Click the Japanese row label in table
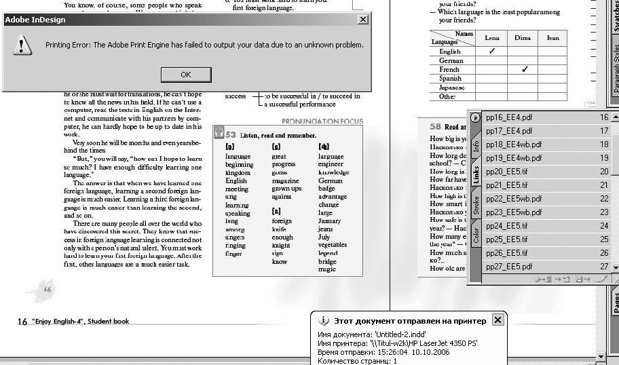Screen dimensions: 619x365 coord(451,88)
